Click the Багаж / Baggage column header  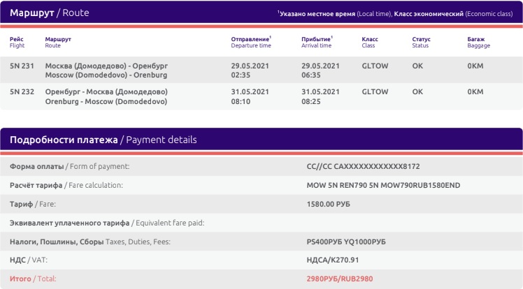pyautogui.click(x=479, y=43)
